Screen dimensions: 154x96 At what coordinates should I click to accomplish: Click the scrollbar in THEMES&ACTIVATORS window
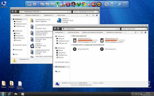(x=99, y=21)
